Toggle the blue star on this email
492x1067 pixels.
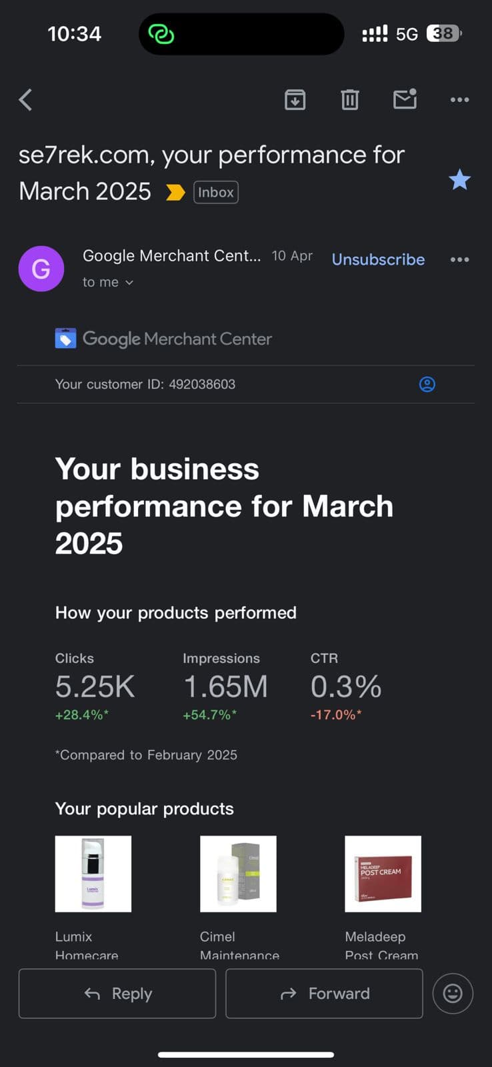459,179
